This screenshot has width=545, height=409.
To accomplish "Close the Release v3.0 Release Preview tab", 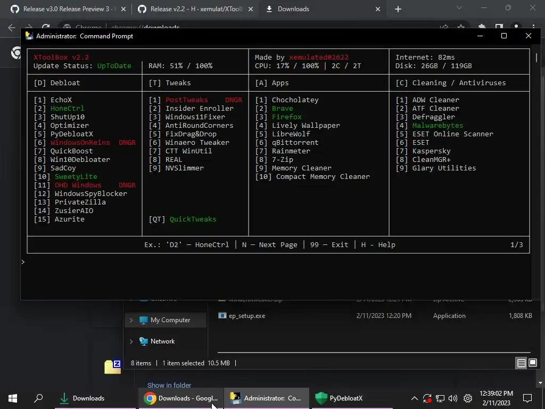I will pos(123,9).
